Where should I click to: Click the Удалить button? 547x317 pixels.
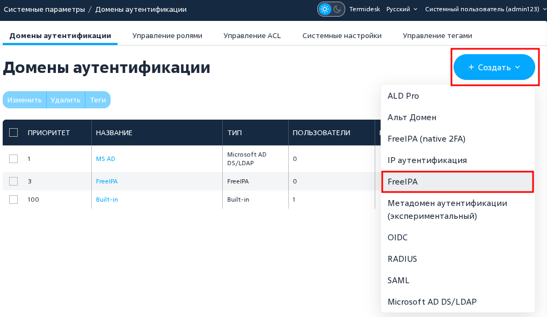coord(65,100)
